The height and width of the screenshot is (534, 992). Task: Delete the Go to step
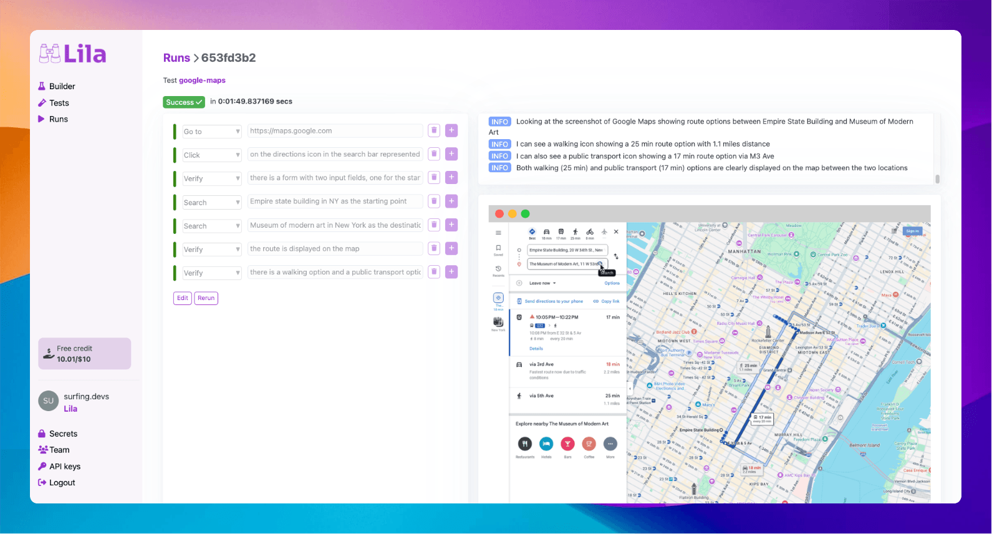[x=434, y=130]
